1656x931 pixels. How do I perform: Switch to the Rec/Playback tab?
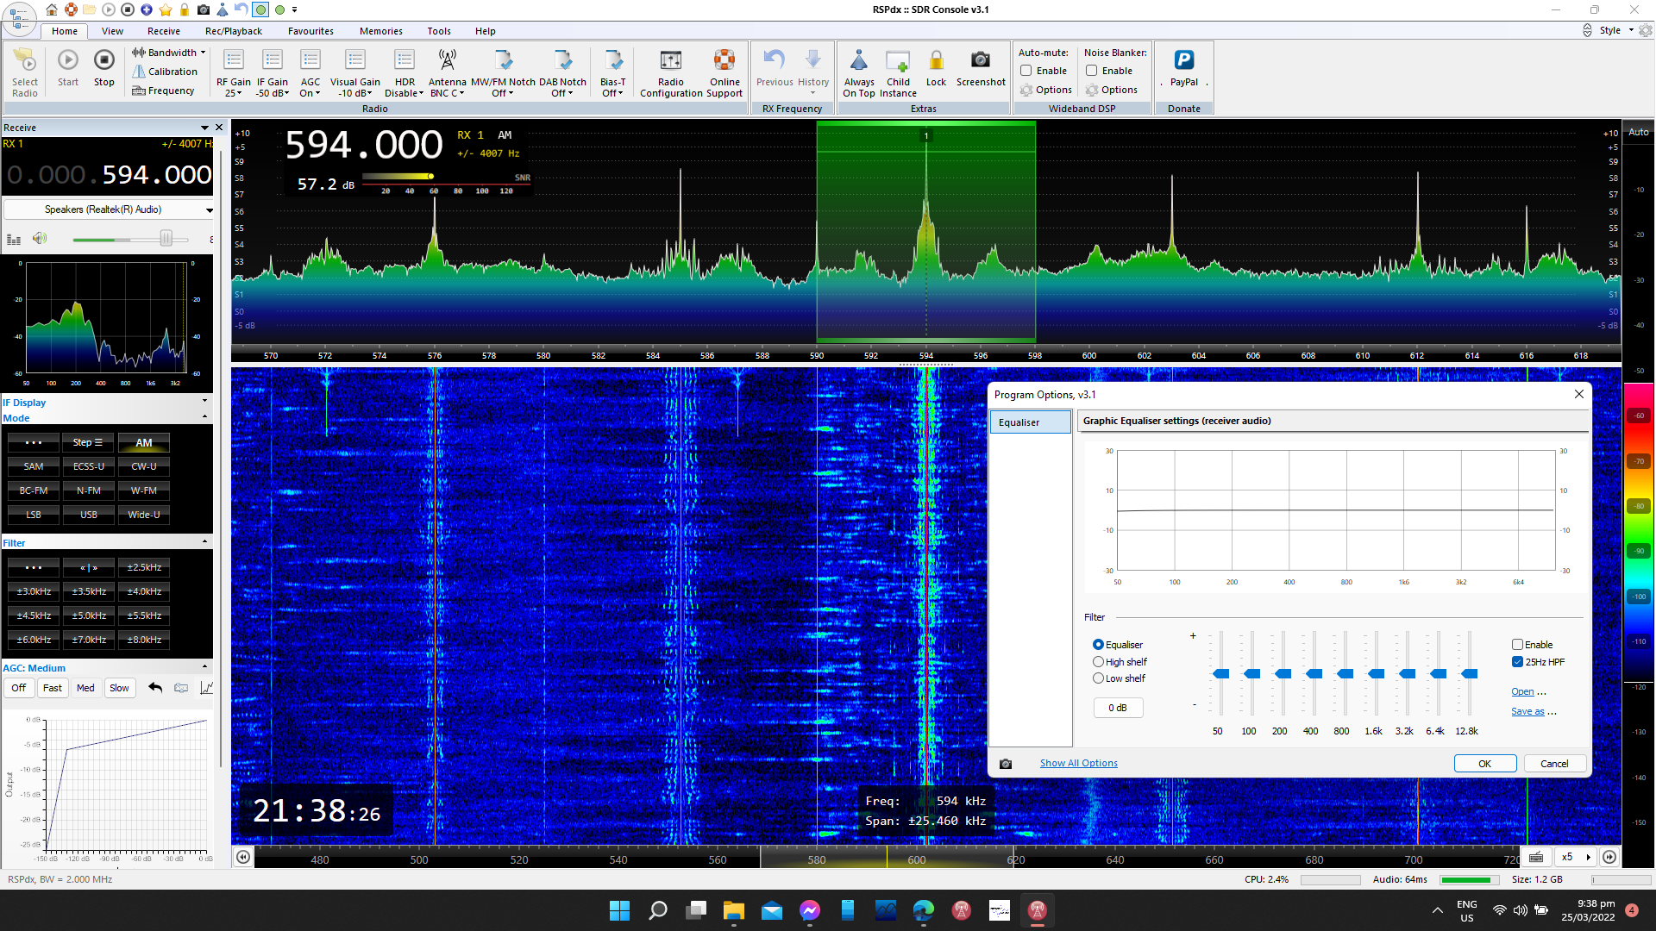click(x=233, y=31)
